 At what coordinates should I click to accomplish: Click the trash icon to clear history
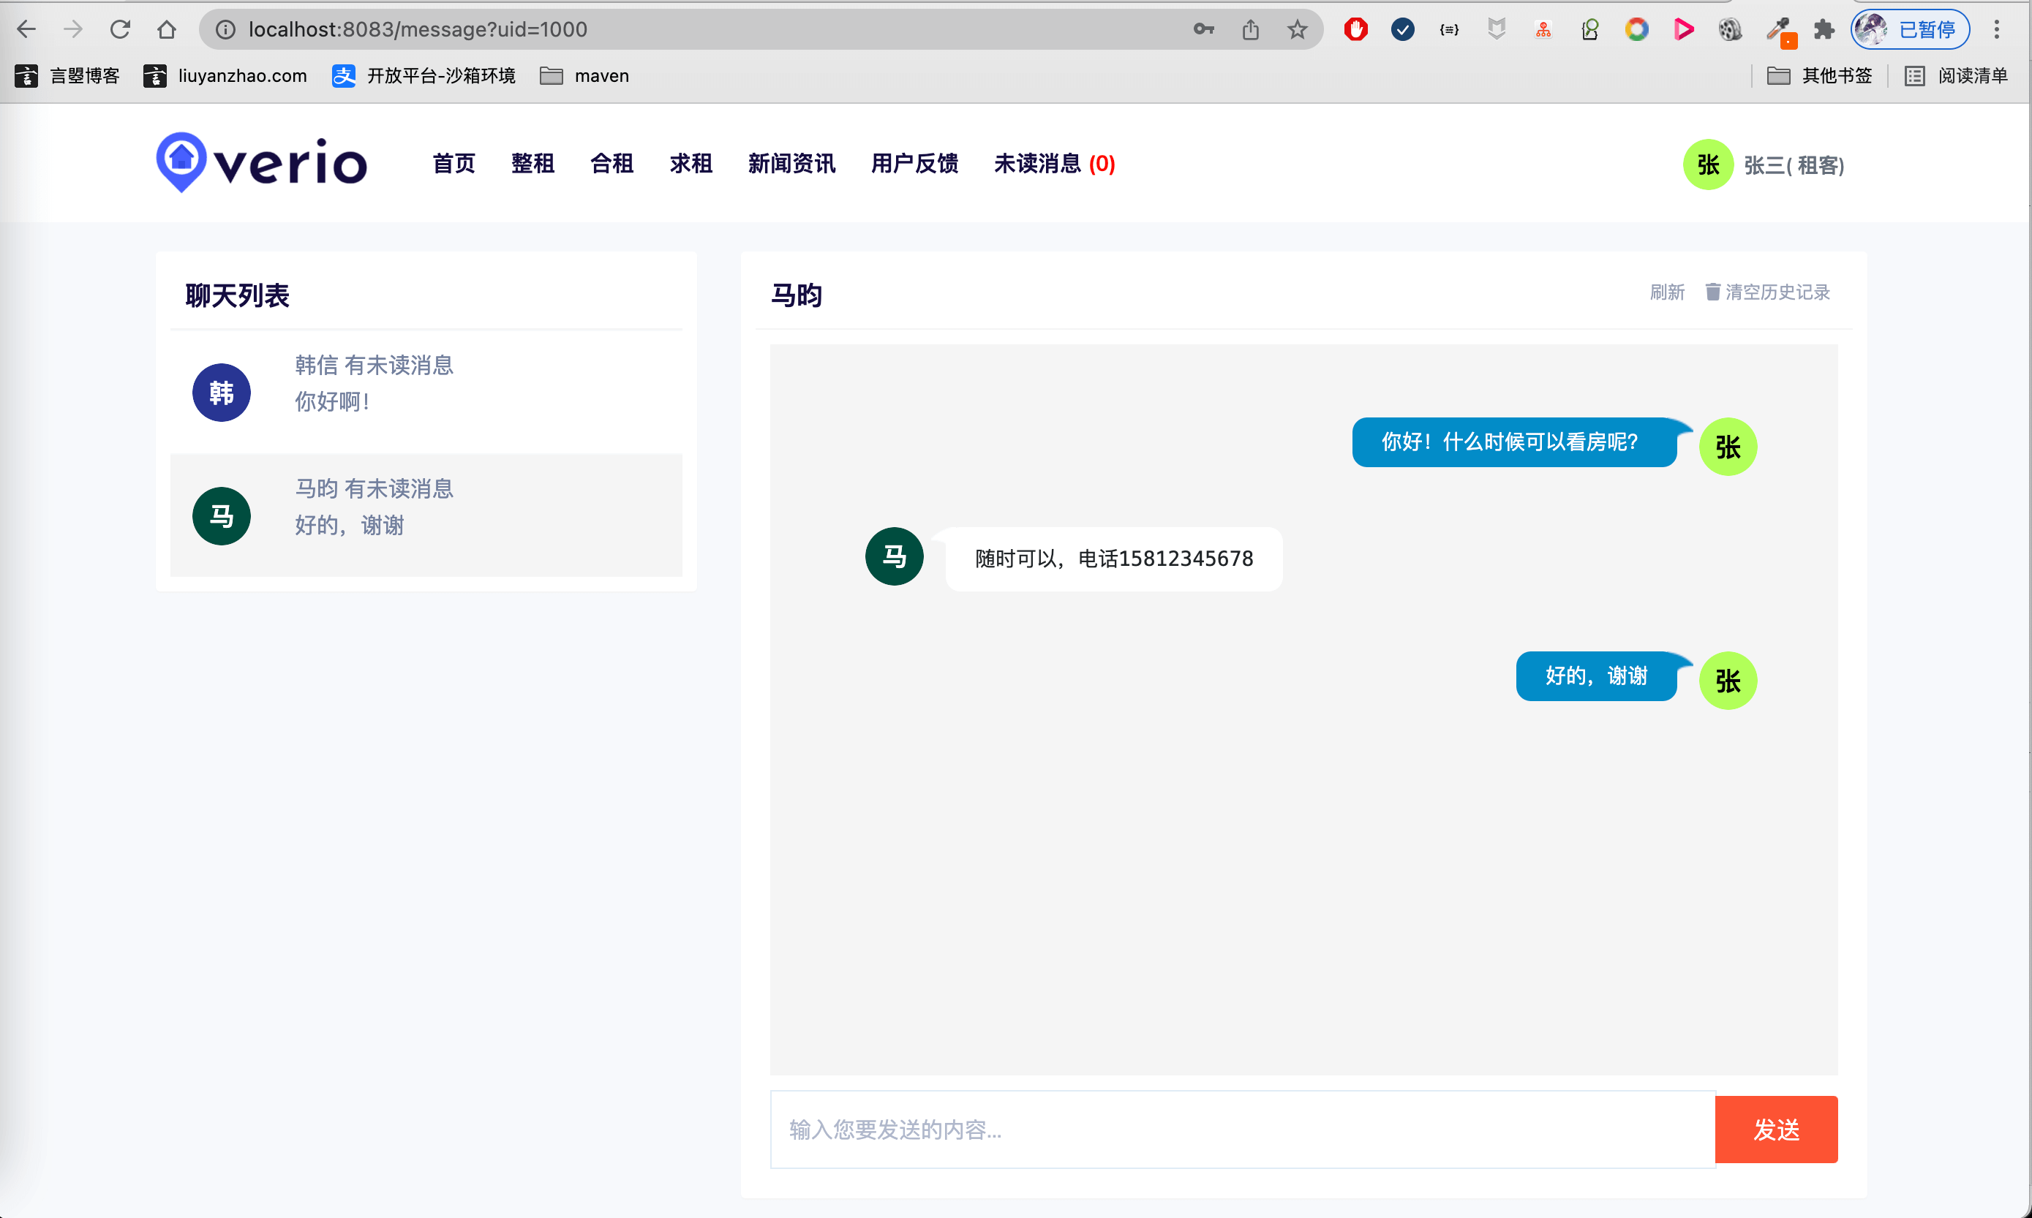[x=1712, y=292]
